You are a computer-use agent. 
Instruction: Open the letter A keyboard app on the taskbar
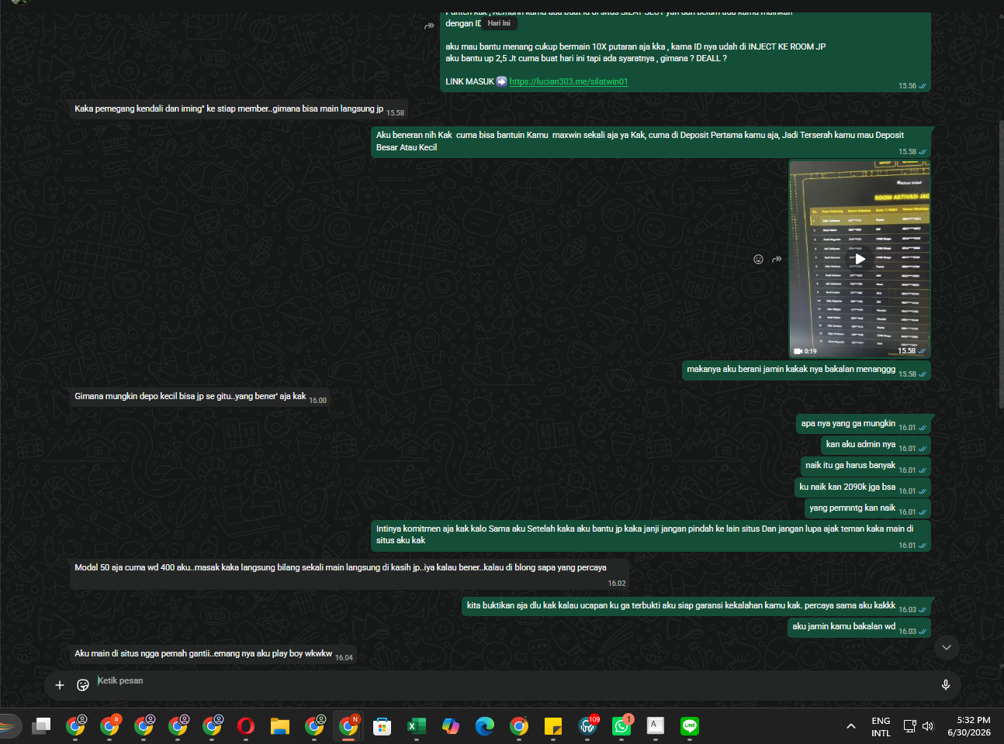point(656,726)
